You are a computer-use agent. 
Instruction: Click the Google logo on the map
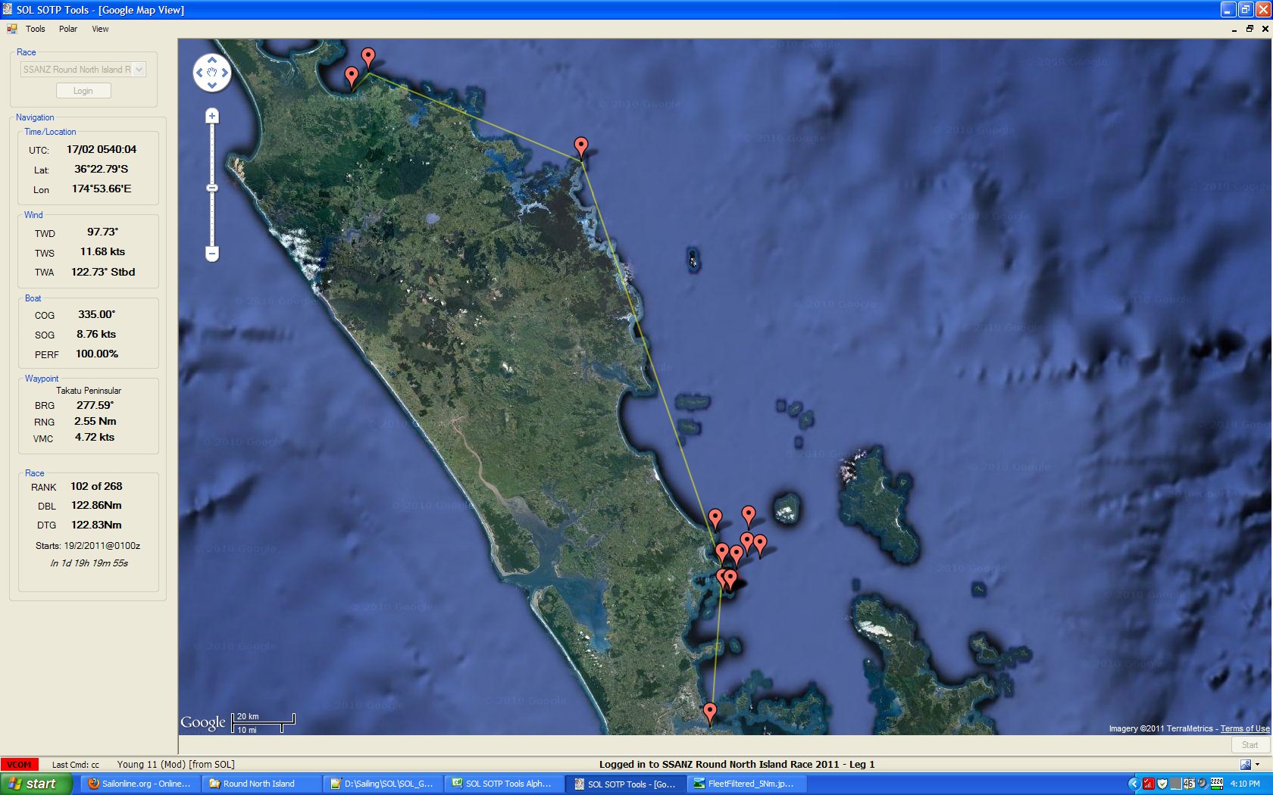point(203,723)
